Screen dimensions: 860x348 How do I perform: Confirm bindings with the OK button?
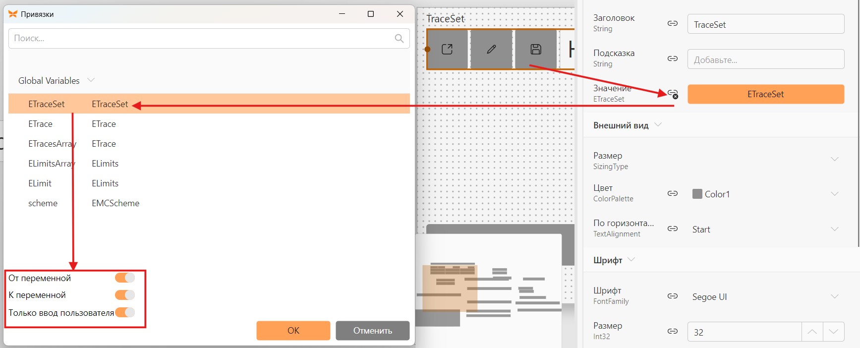click(x=293, y=331)
